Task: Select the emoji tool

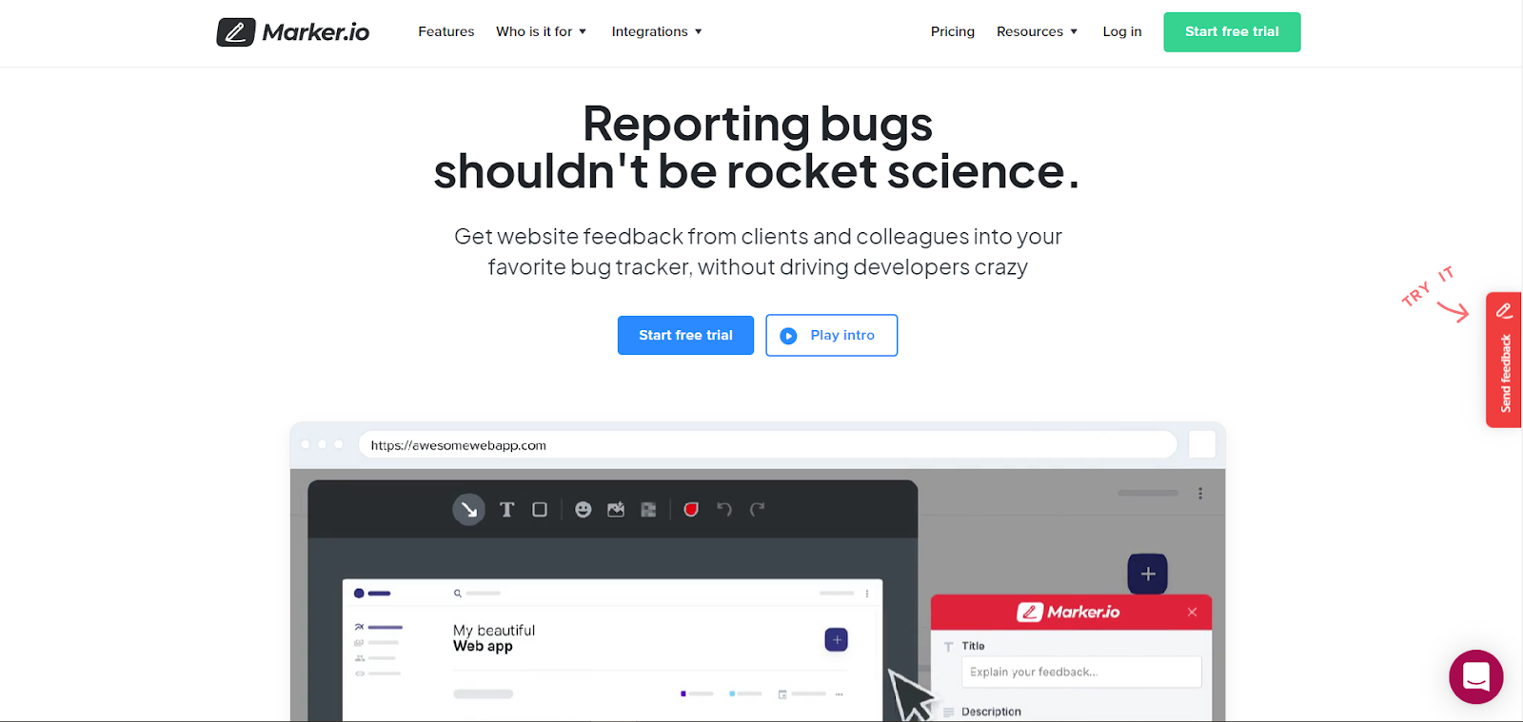Action: (x=583, y=510)
